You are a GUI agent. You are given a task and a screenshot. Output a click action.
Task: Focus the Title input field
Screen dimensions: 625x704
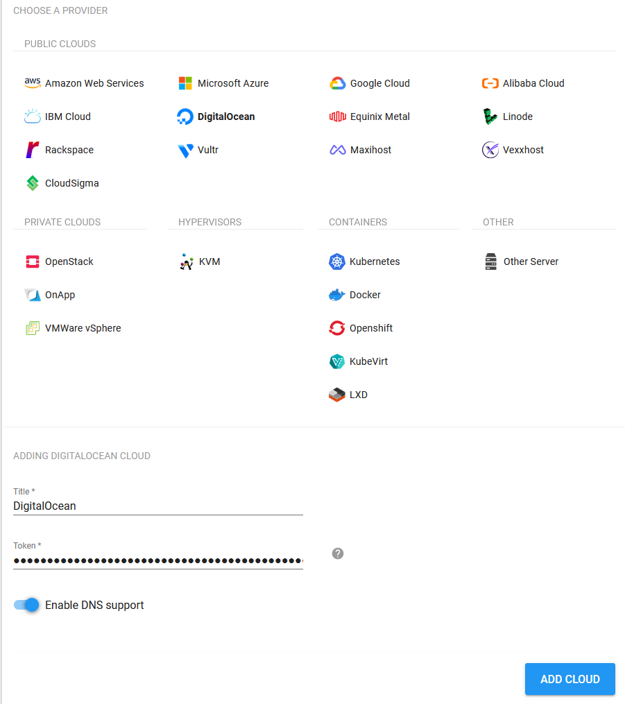[158, 506]
